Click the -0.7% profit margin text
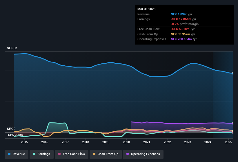 pos(185,24)
